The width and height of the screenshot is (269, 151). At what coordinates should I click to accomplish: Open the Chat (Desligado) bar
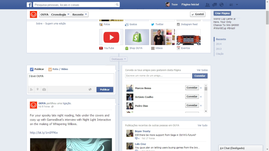pyautogui.click(x=241, y=148)
